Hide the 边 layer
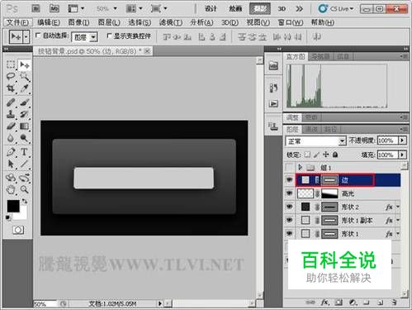Viewport: 412px width, 310px height. [289, 180]
